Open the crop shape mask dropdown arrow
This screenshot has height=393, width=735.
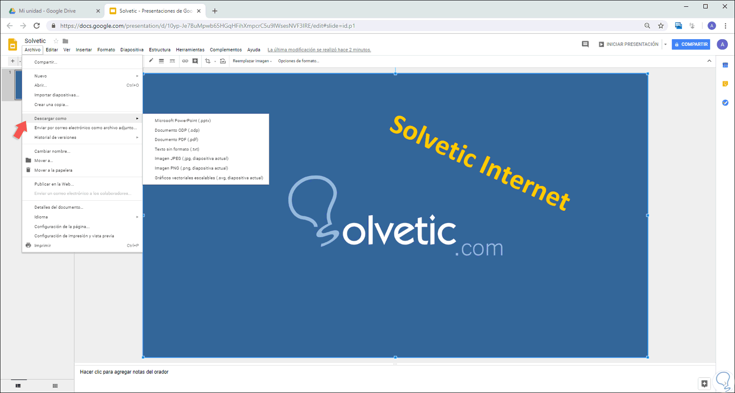[215, 61]
